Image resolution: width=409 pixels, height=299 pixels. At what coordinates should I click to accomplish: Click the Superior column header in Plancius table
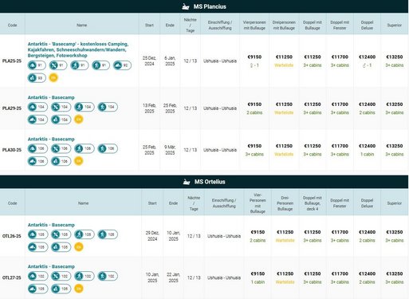tap(395, 26)
